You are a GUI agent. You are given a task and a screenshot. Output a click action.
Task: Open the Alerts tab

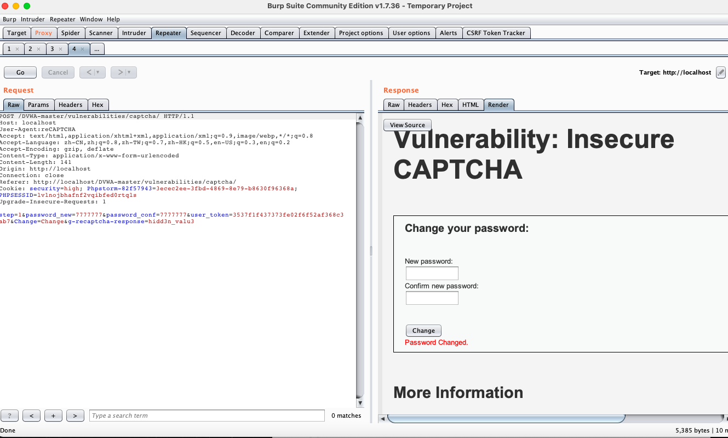tap(449, 33)
